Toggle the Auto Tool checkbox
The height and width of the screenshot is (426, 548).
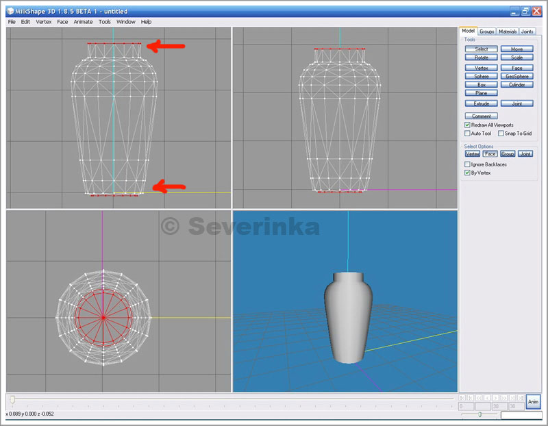tap(467, 134)
